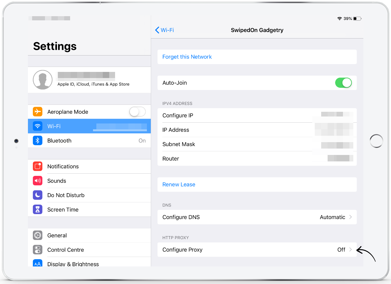
Task: Open Bluetooth settings
Action: 89,140
